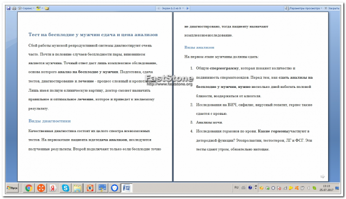Image resolution: width=346 pixels, height=199 pixels.
Task: Launch Google Chrome from taskbar
Action: point(29,188)
